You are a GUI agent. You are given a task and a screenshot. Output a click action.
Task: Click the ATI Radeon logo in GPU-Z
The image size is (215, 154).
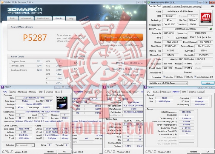coord(206,17)
